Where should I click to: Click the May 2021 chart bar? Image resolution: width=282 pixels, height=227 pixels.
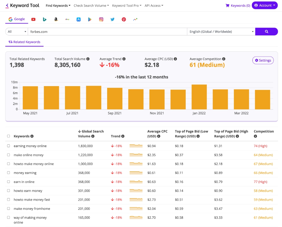pyautogui.click(x=30, y=98)
